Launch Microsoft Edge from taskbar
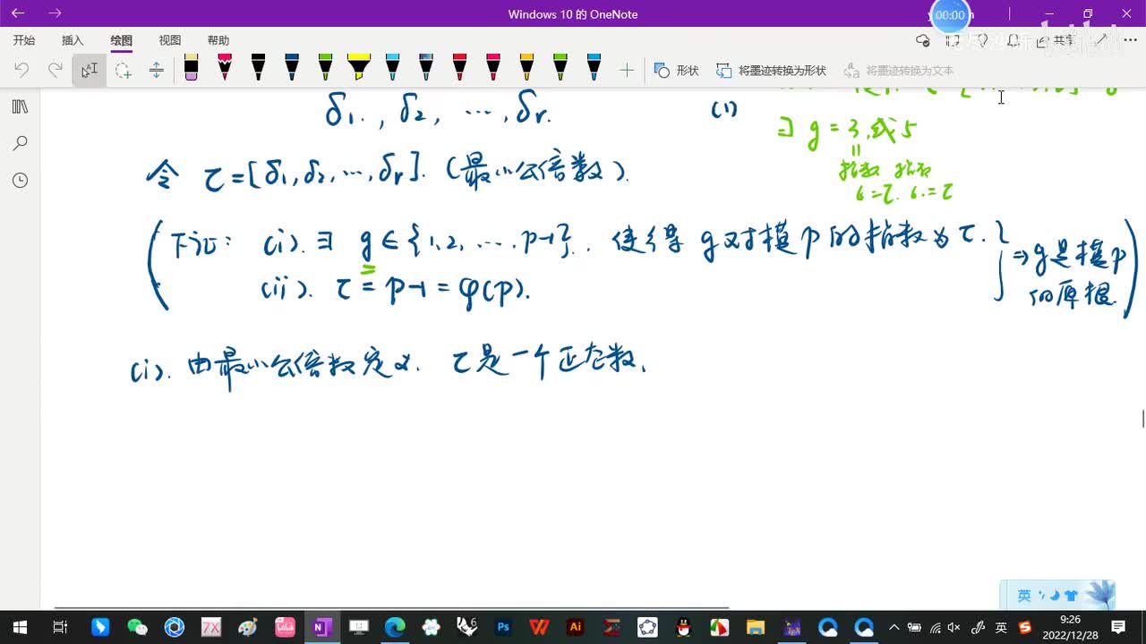The image size is (1146, 644). (x=395, y=627)
